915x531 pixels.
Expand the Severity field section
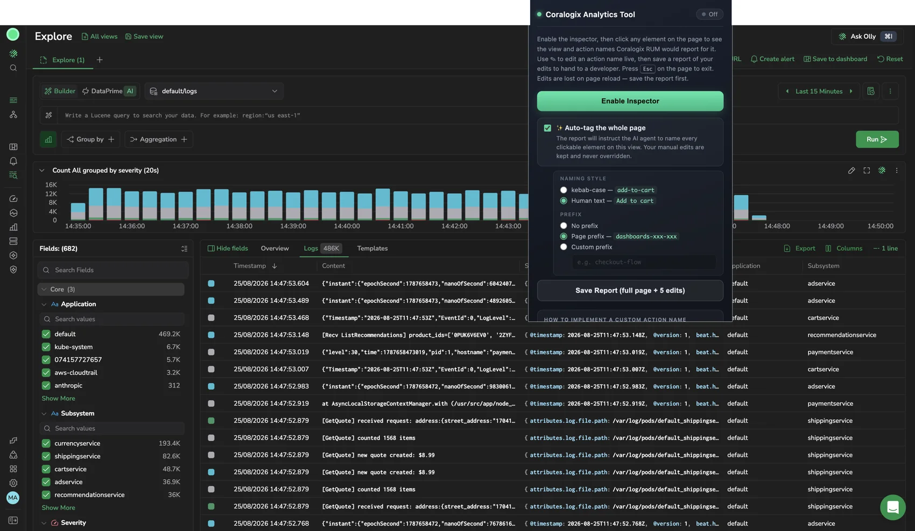point(44,523)
